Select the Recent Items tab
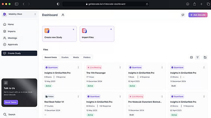This screenshot has width=211, height=118. coord(51,57)
